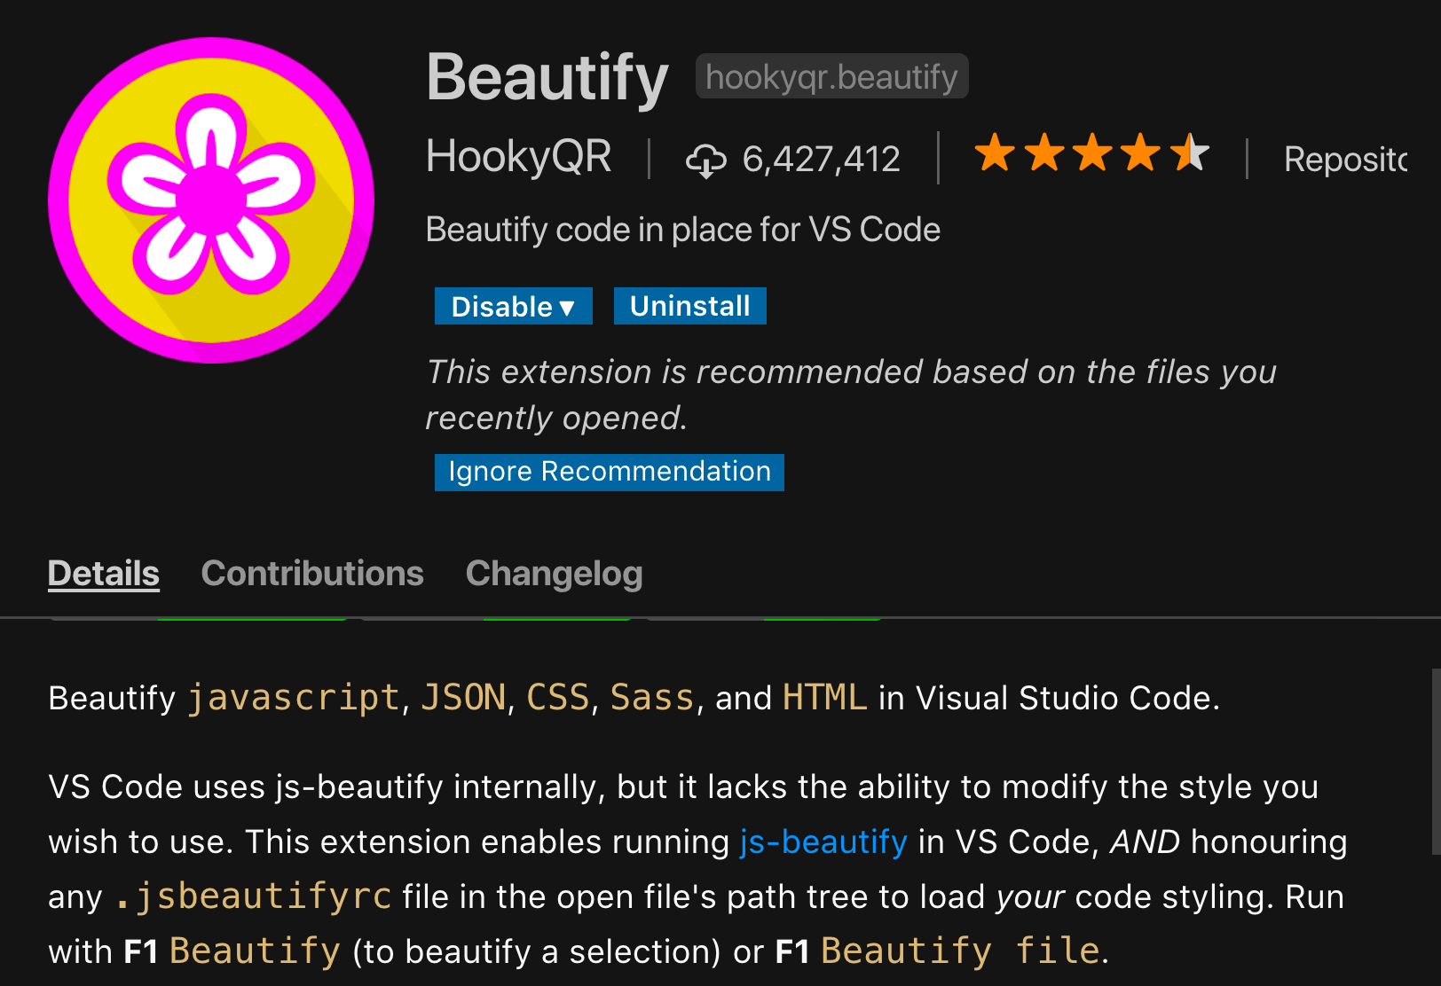Screen dimensions: 1441x986
Task: Select the Details tab
Action: [x=103, y=574]
